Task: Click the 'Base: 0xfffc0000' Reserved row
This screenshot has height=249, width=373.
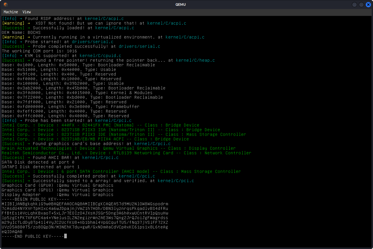Action: (x=65, y=116)
